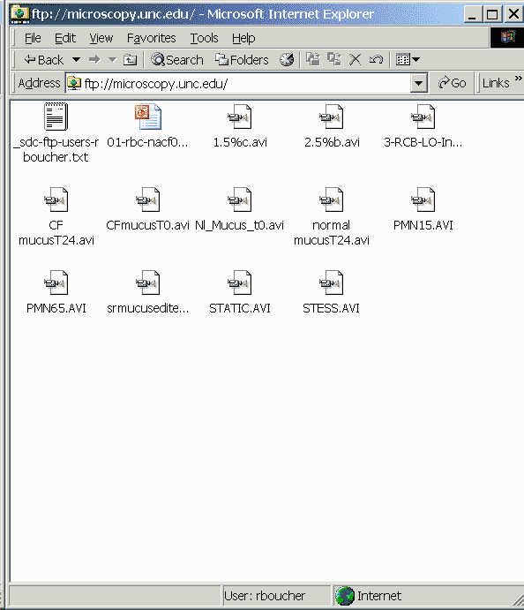Click the ftp://microscopy.unc.edu/ address field
The height and width of the screenshot is (610, 524).
(x=238, y=83)
